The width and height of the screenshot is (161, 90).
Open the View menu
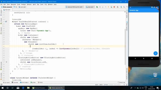8,4
